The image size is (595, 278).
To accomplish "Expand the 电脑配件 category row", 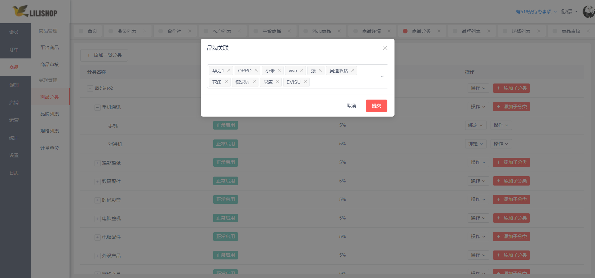I will [97, 237].
